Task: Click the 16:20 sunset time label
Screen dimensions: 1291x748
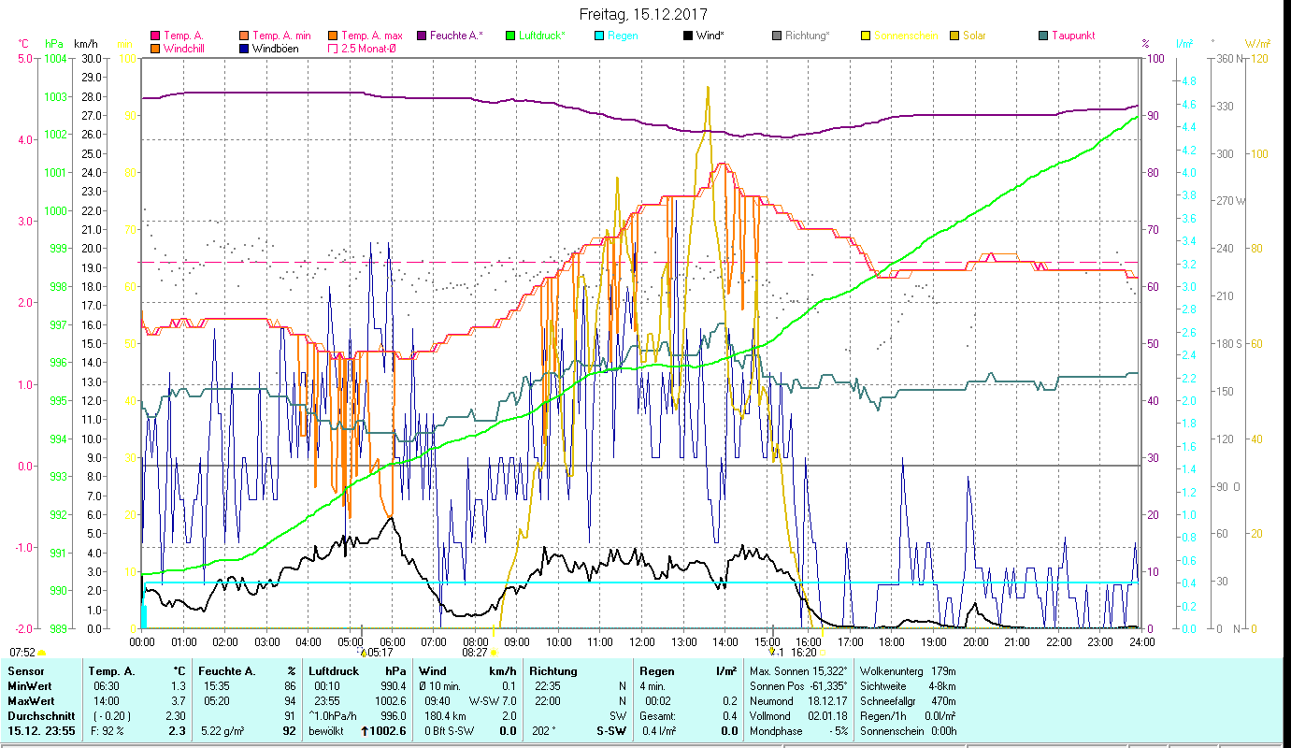Action: coord(803,653)
